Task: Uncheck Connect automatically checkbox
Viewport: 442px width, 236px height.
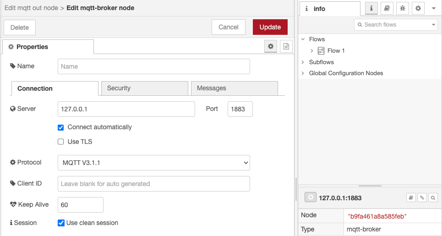Action: pos(60,127)
